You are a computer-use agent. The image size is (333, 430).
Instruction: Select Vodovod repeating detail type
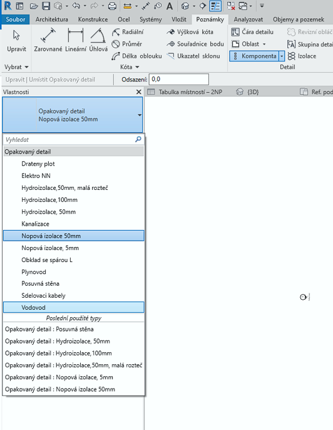coord(73,307)
